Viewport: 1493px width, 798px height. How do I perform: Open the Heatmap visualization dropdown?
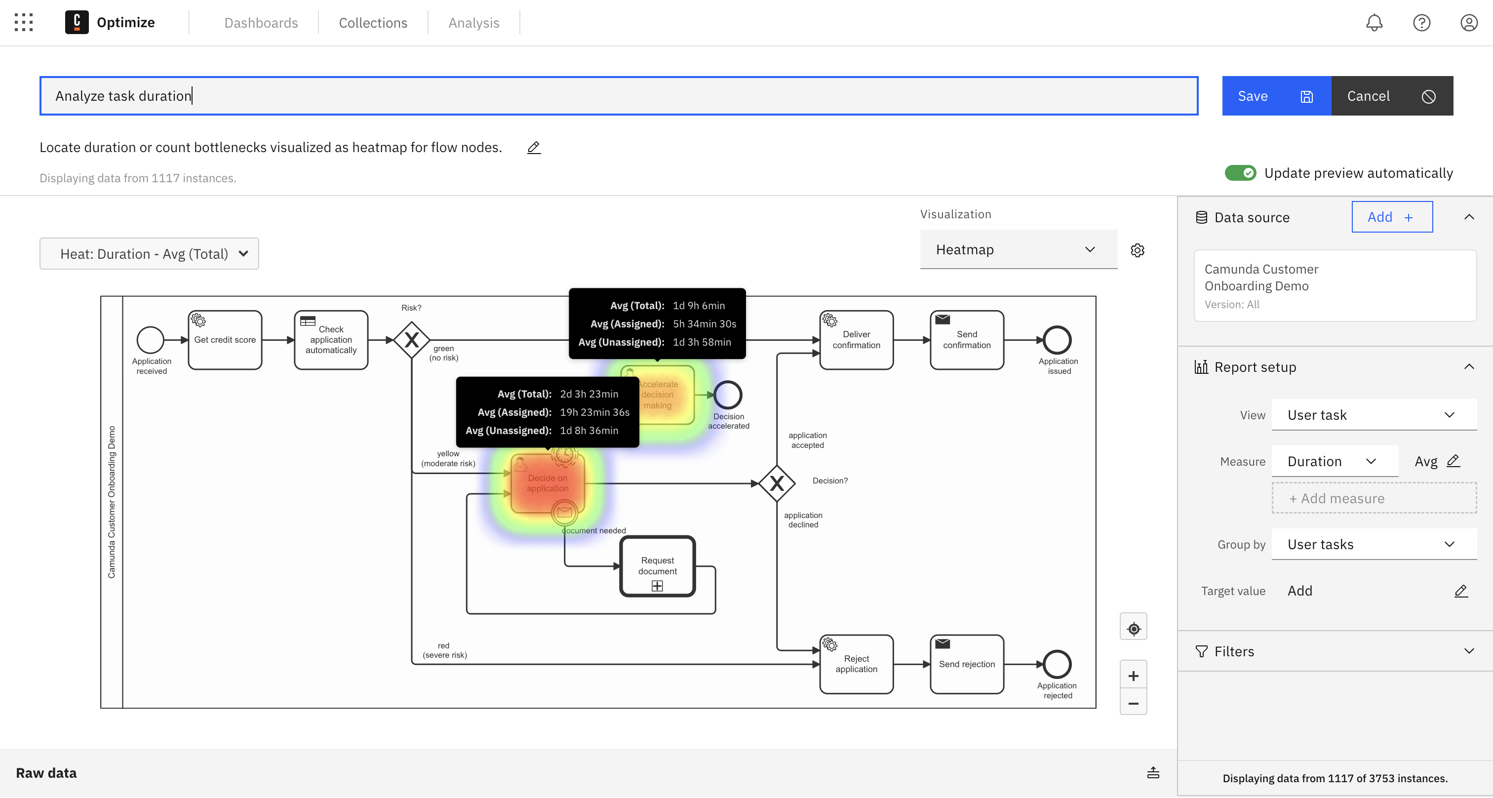click(x=1019, y=249)
